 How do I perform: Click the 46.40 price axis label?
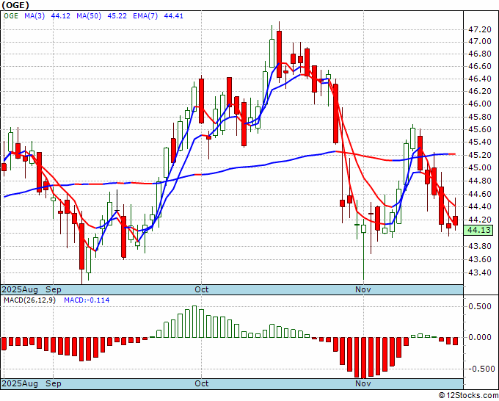(480, 79)
